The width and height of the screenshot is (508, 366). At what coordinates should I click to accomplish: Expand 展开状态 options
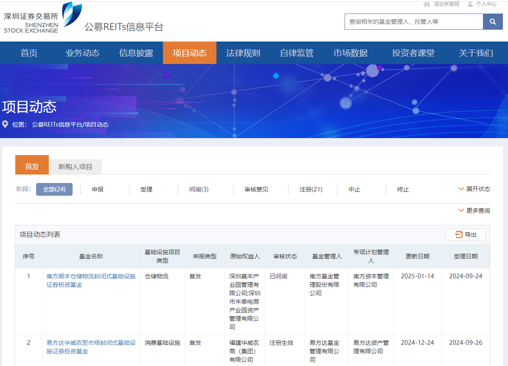click(x=474, y=189)
